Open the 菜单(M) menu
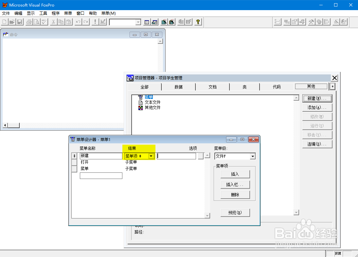This screenshot has width=358, height=257. (109, 13)
